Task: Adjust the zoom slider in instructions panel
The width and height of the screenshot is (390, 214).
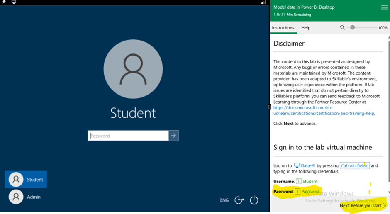Action: click(352, 27)
